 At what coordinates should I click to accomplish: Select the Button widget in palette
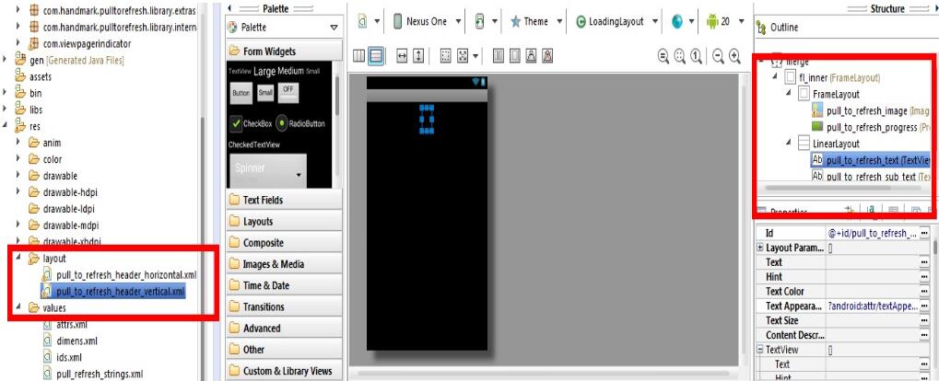pos(241,93)
